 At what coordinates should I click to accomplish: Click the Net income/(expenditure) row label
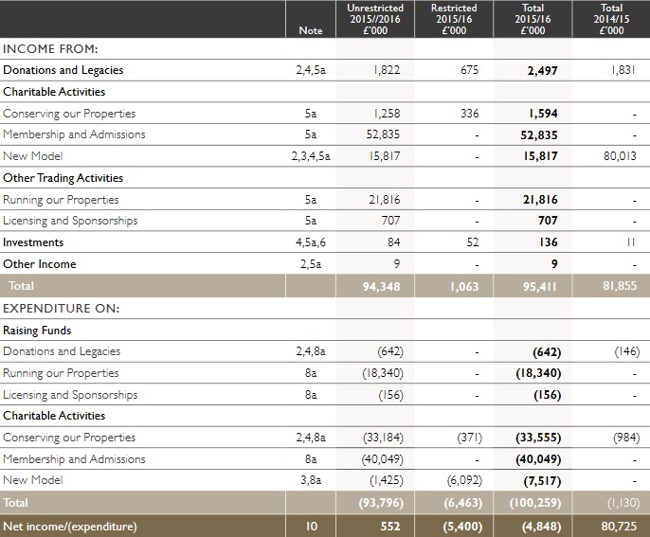70,526
